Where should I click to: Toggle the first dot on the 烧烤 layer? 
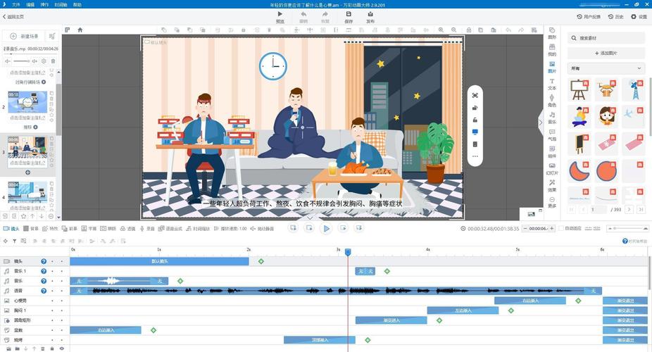(x=52, y=340)
